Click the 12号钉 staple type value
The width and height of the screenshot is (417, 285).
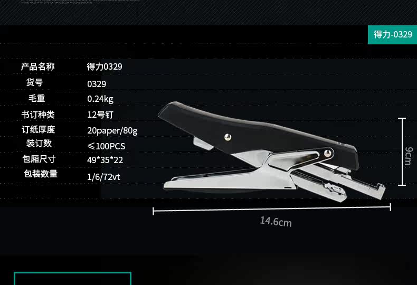pyautogui.click(x=100, y=115)
